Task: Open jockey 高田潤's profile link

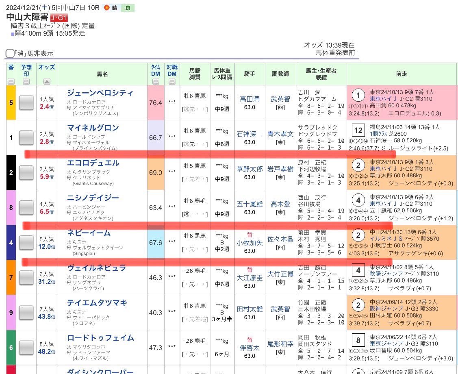Action: point(250,99)
